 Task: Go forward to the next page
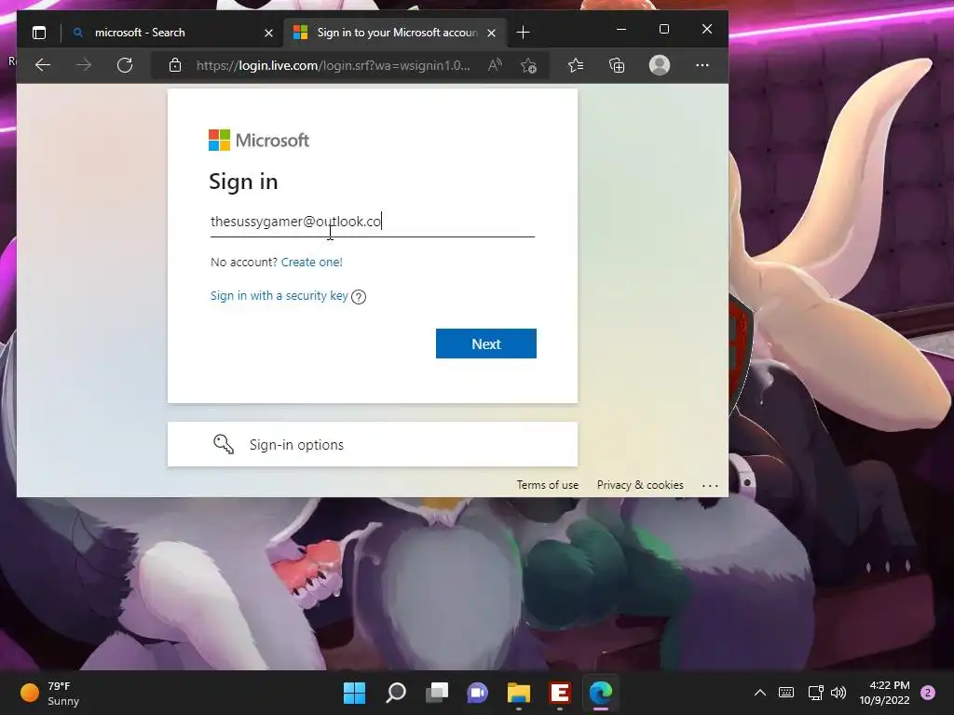[84, 65]
